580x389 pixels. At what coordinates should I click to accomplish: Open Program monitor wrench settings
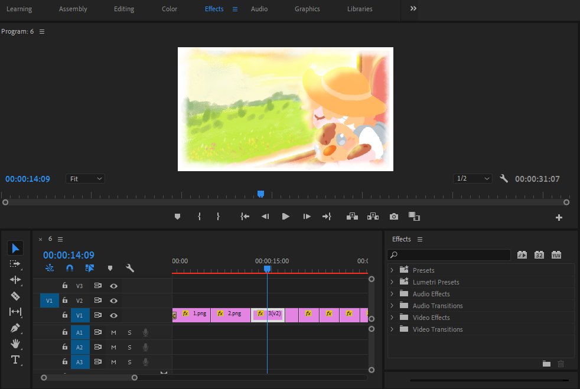[503, 179]
